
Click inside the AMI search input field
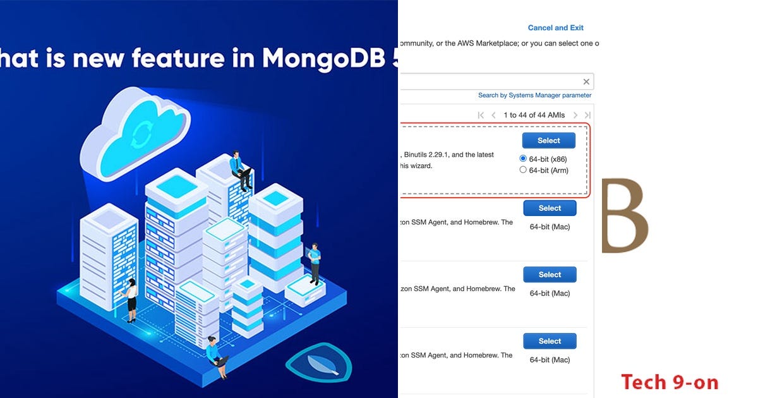tap(493, 81)
